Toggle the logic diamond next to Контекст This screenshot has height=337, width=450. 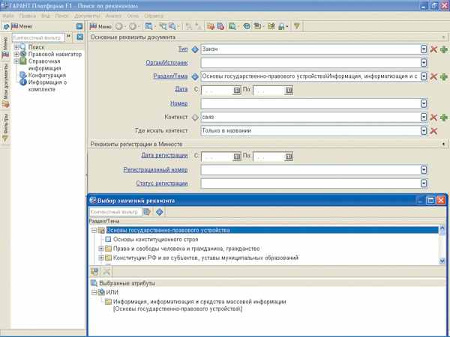(195, 118)
